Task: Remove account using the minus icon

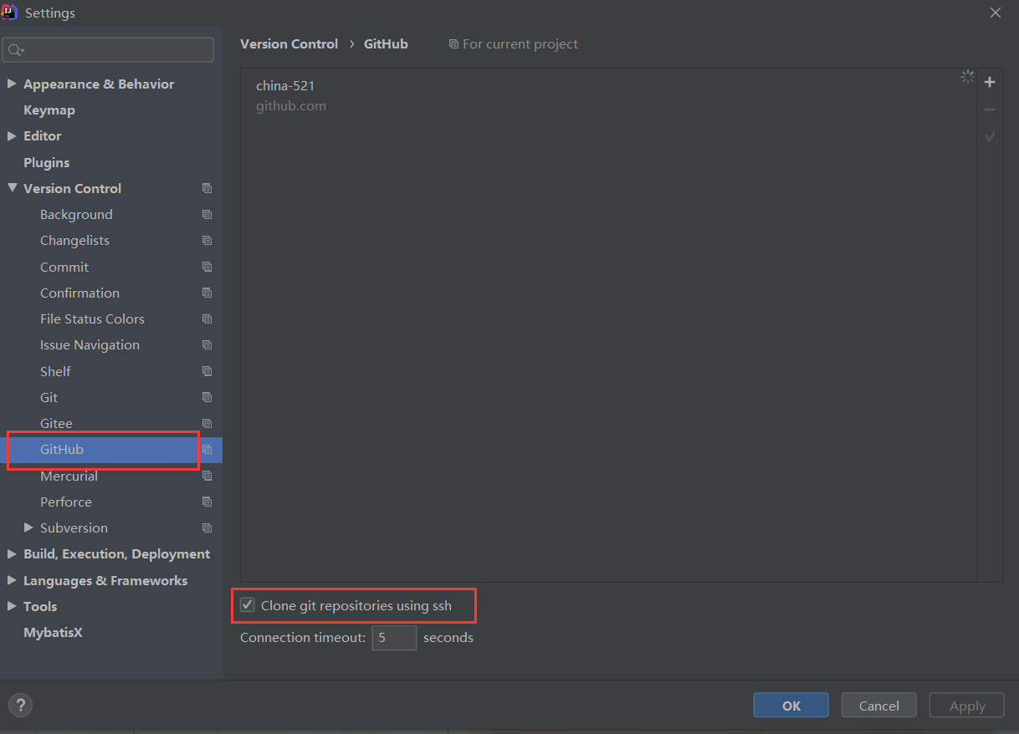Action: coord(990,110)
